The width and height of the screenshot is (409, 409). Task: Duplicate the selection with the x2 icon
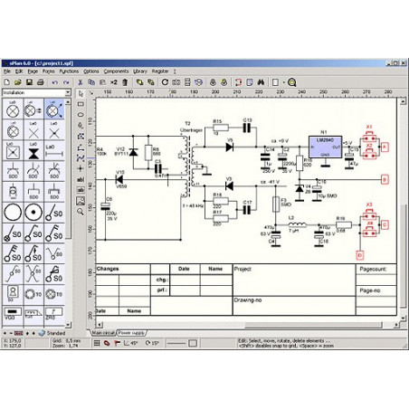pyautogui.click(x=114, y=82)
